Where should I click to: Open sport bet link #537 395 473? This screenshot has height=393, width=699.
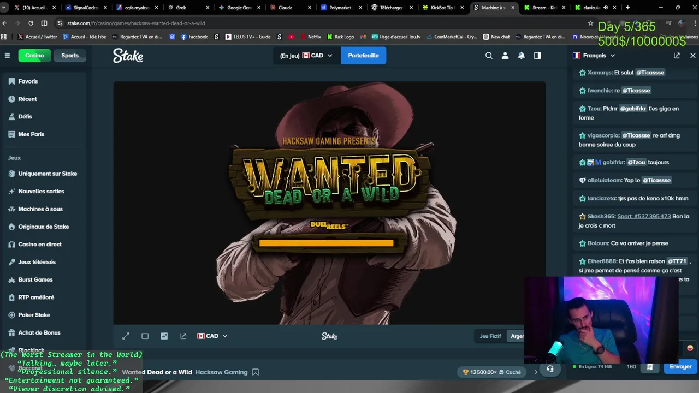pyautogui.click(x=644, y=216)
